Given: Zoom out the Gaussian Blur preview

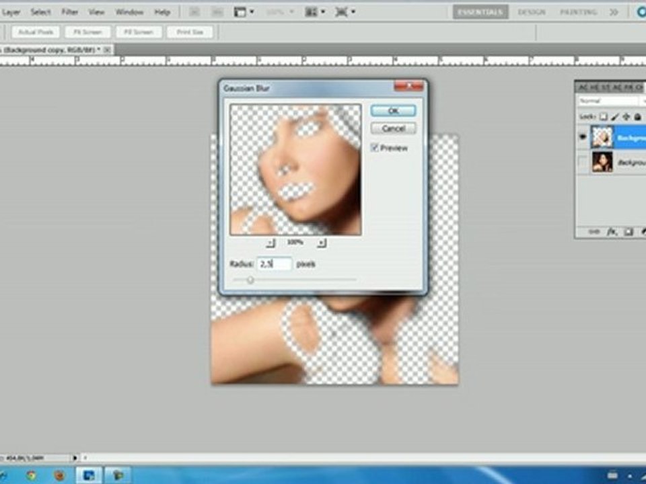Looking at the screenshot, I should coord(271,243).
